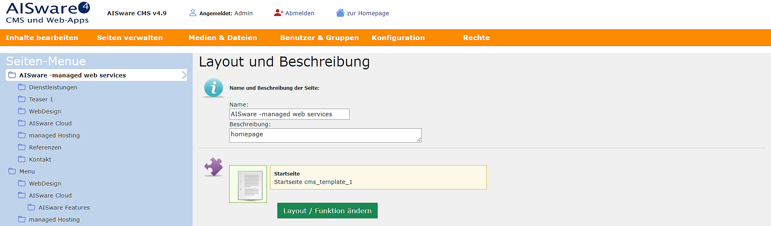Expand the Menu folder in tree
771x226 pixels.
pos(12,171)
